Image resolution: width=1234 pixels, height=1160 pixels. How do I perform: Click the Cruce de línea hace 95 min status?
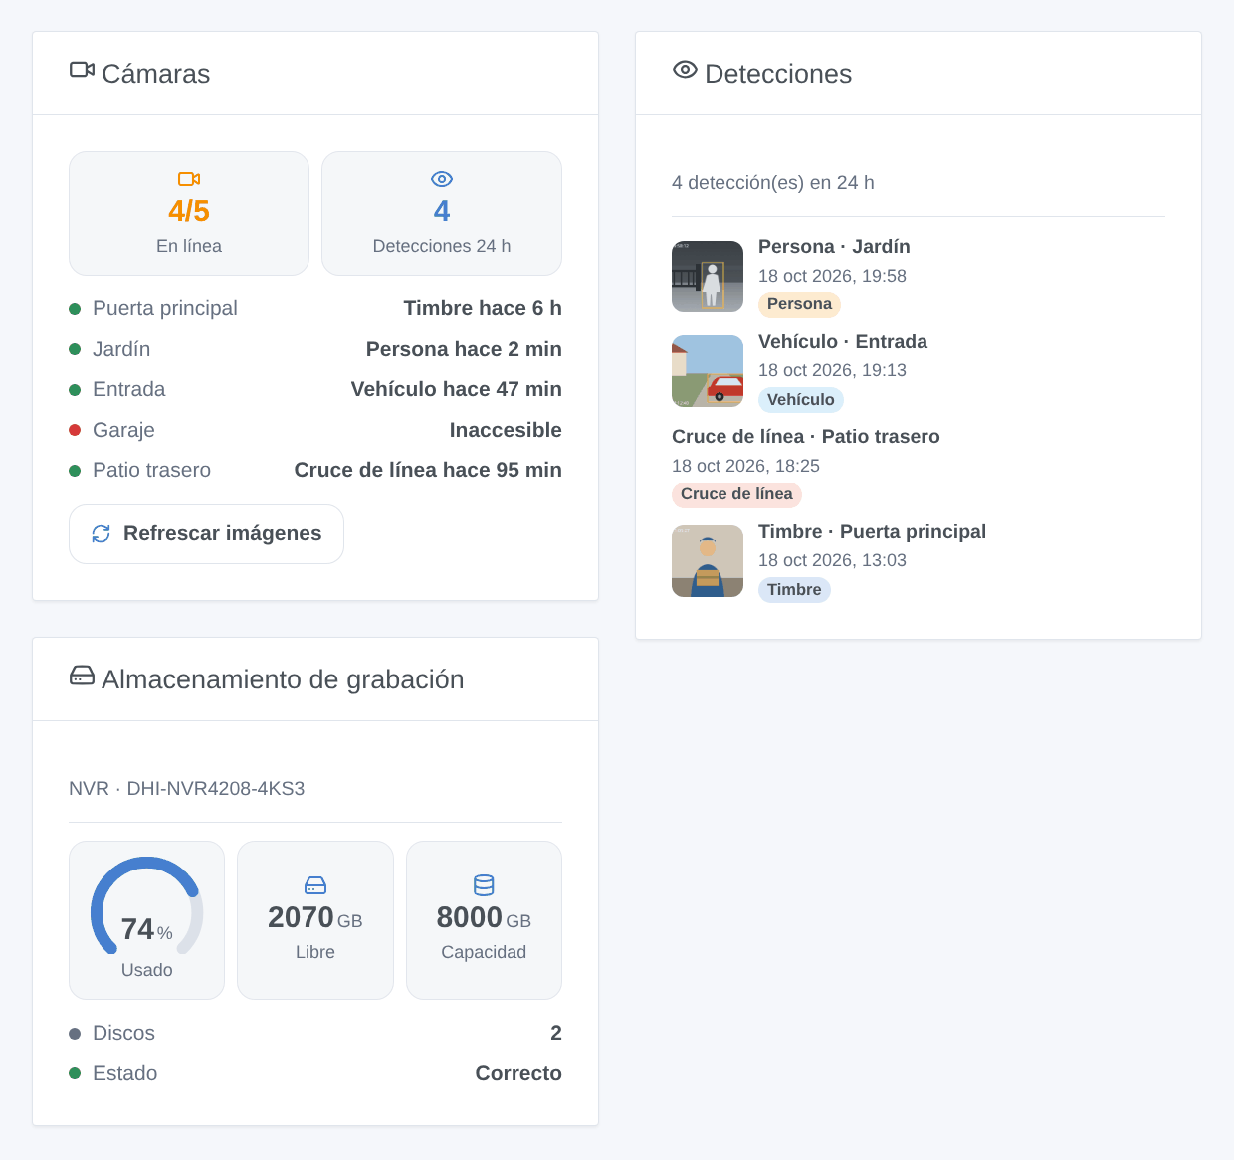click(x=428, y=471)
